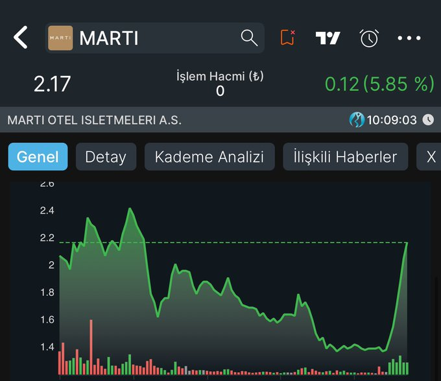Tap the tallest red volume bar
The width and height of the screenshot is (441, 381).
point(91,347)
